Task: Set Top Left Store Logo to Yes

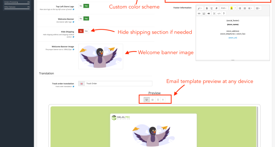Action: click(86, 6)
